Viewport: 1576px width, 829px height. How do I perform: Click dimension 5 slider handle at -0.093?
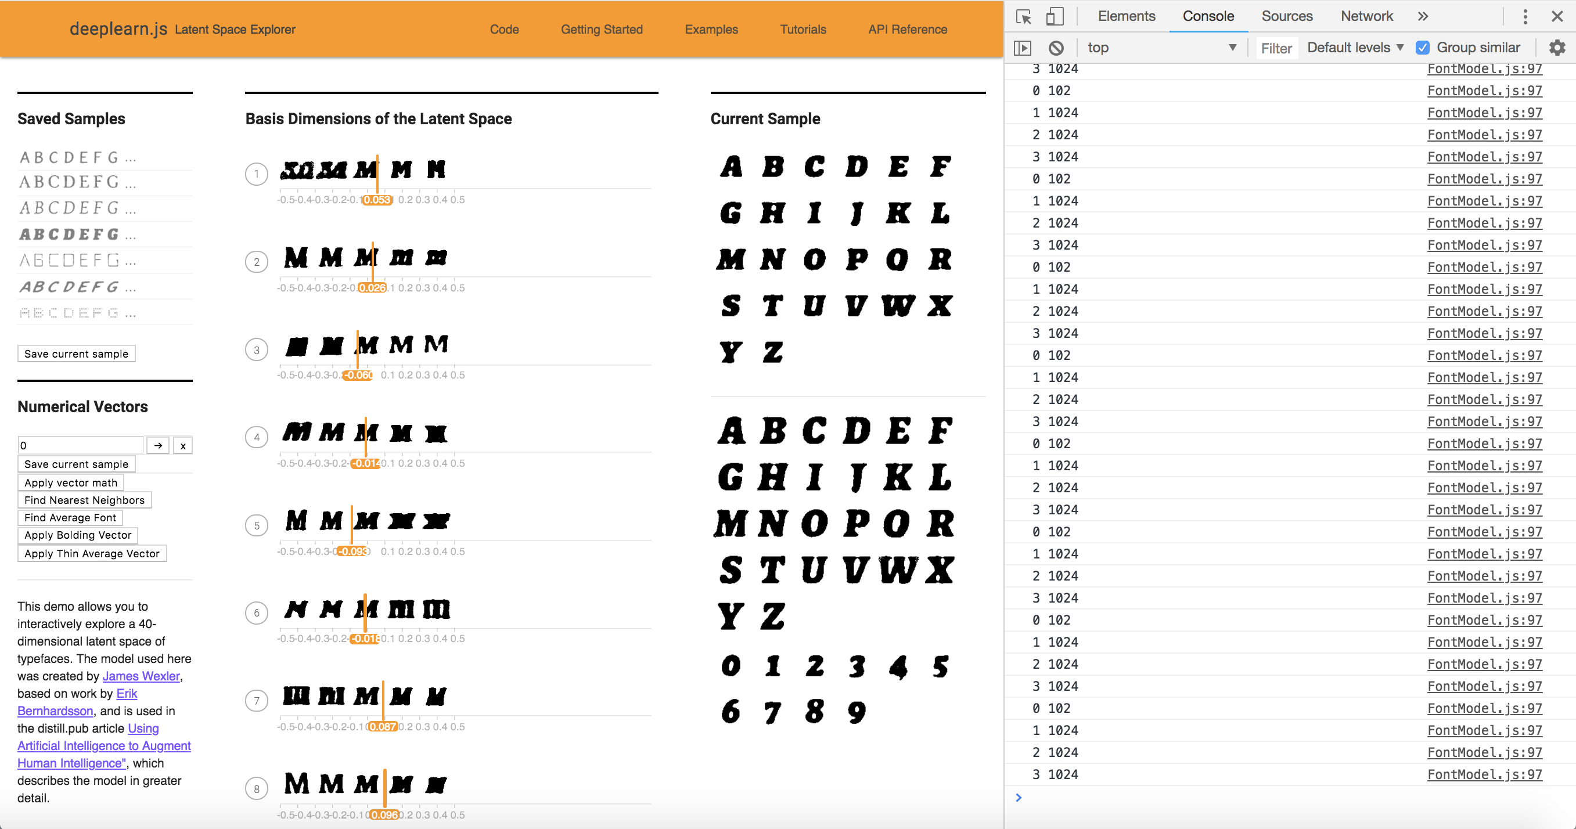point(352,552)
